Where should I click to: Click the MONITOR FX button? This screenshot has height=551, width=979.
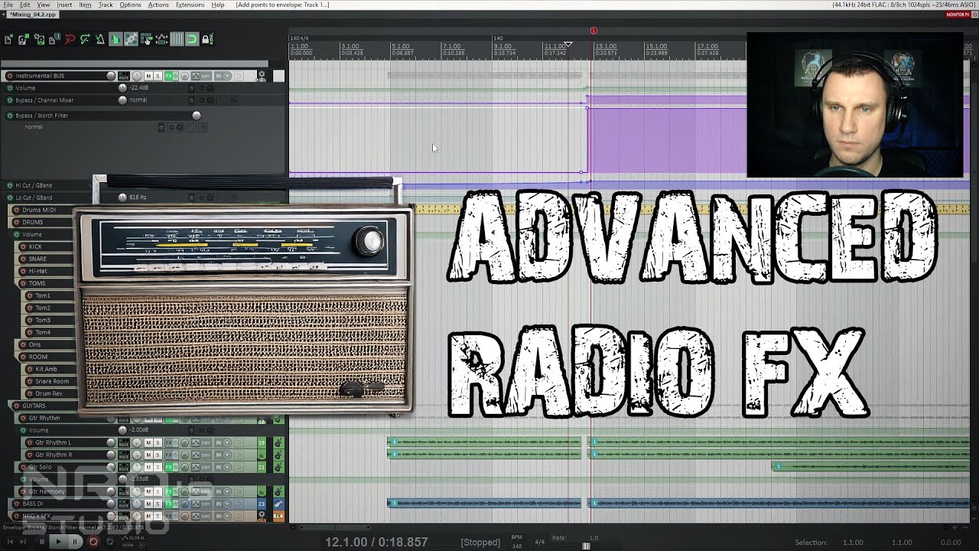pos(958,15)
